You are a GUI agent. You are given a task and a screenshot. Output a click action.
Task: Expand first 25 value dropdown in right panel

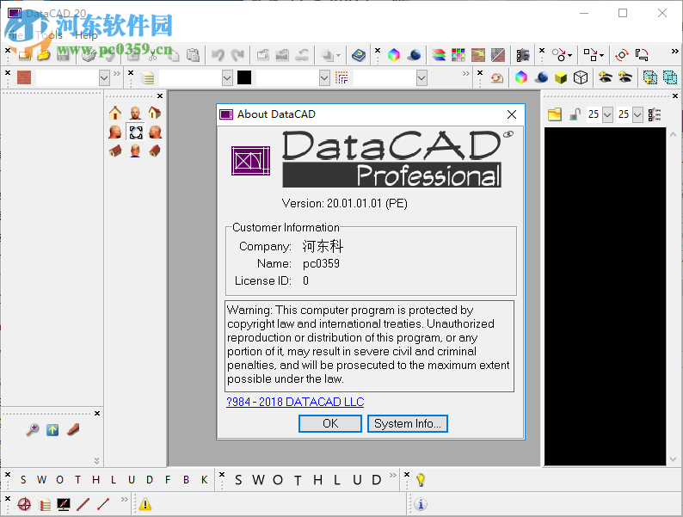tap(607, 115)
